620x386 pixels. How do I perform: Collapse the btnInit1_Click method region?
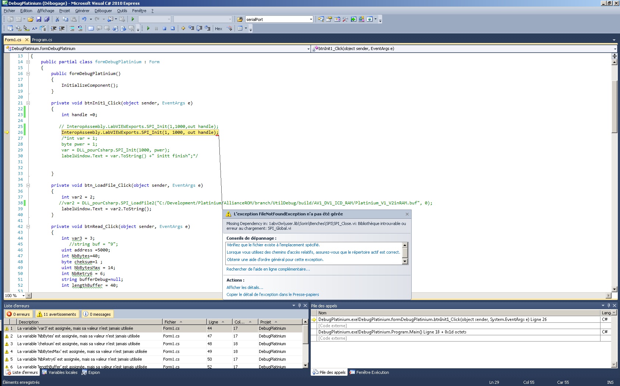tap(28, 103)
